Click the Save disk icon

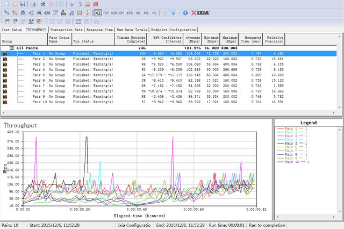click(23, 4)
